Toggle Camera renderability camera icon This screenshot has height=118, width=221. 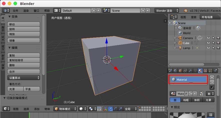pos(218,38)
